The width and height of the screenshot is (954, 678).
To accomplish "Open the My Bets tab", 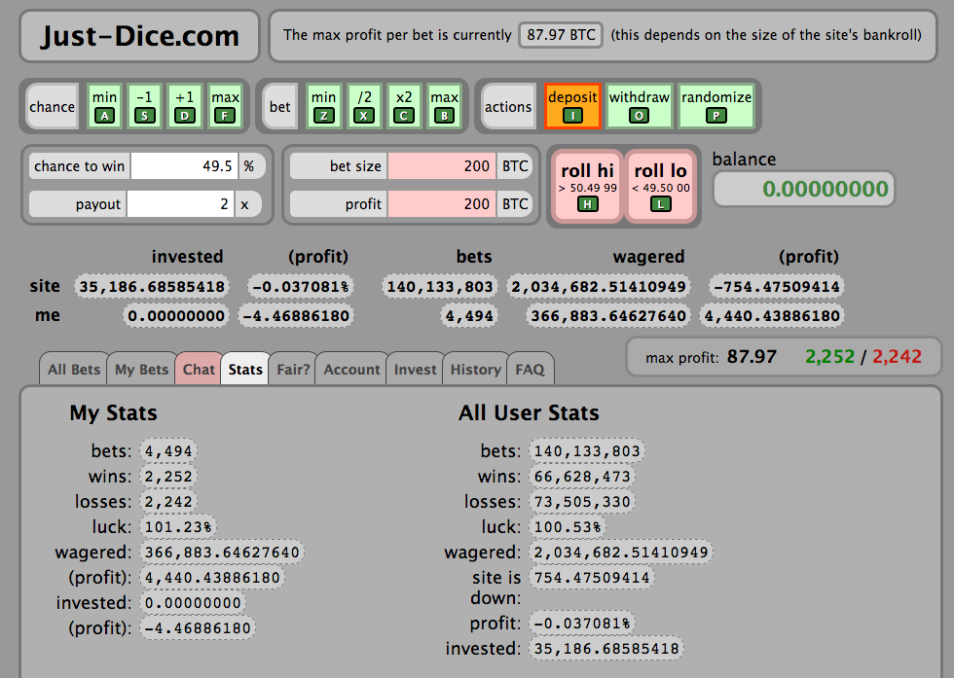I will coord(142,369).
